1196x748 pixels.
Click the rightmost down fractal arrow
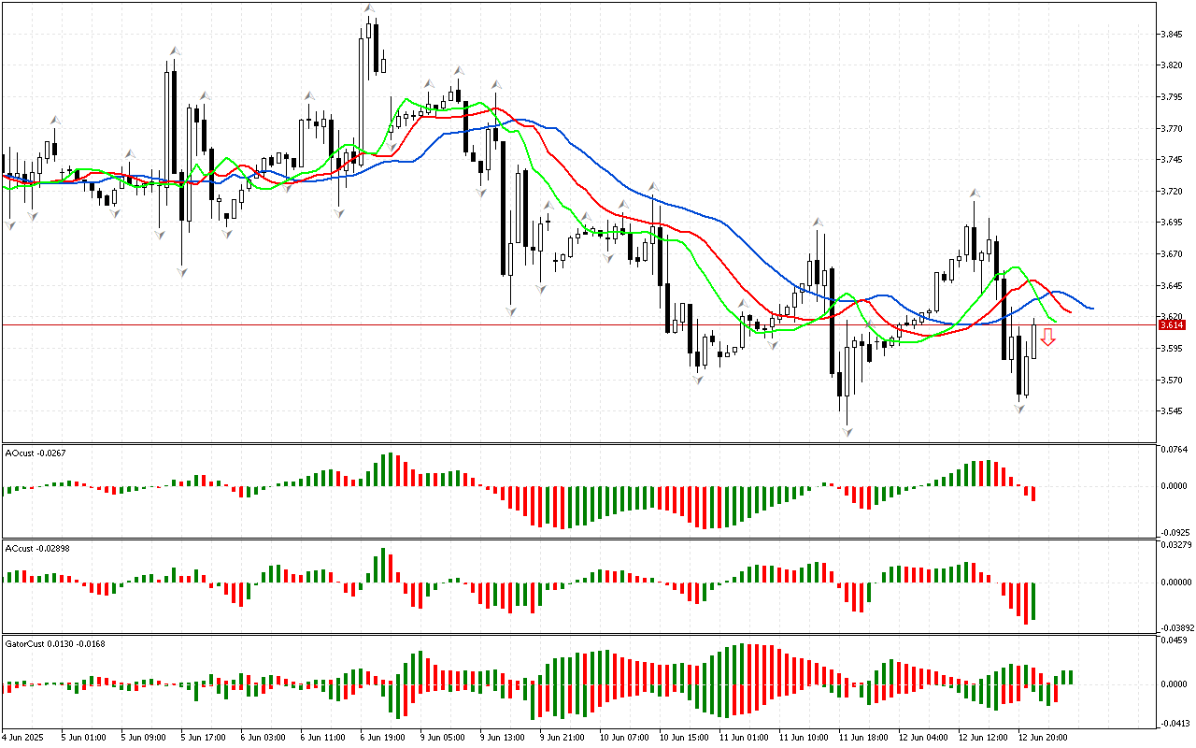tap(1020, 409)
